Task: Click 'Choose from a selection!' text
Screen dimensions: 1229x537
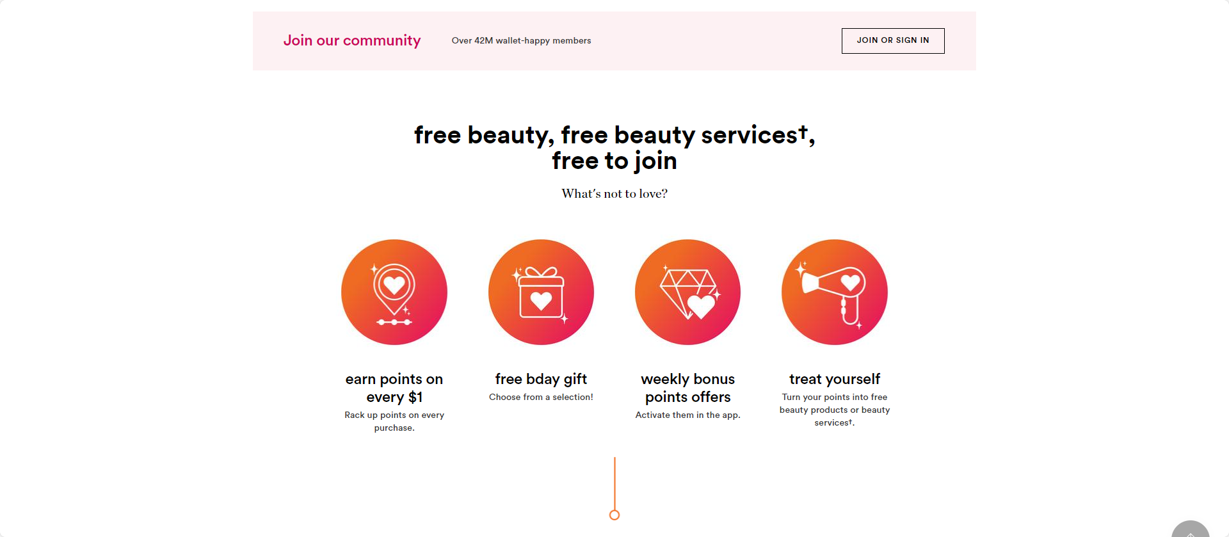Action: coord(541,397)
